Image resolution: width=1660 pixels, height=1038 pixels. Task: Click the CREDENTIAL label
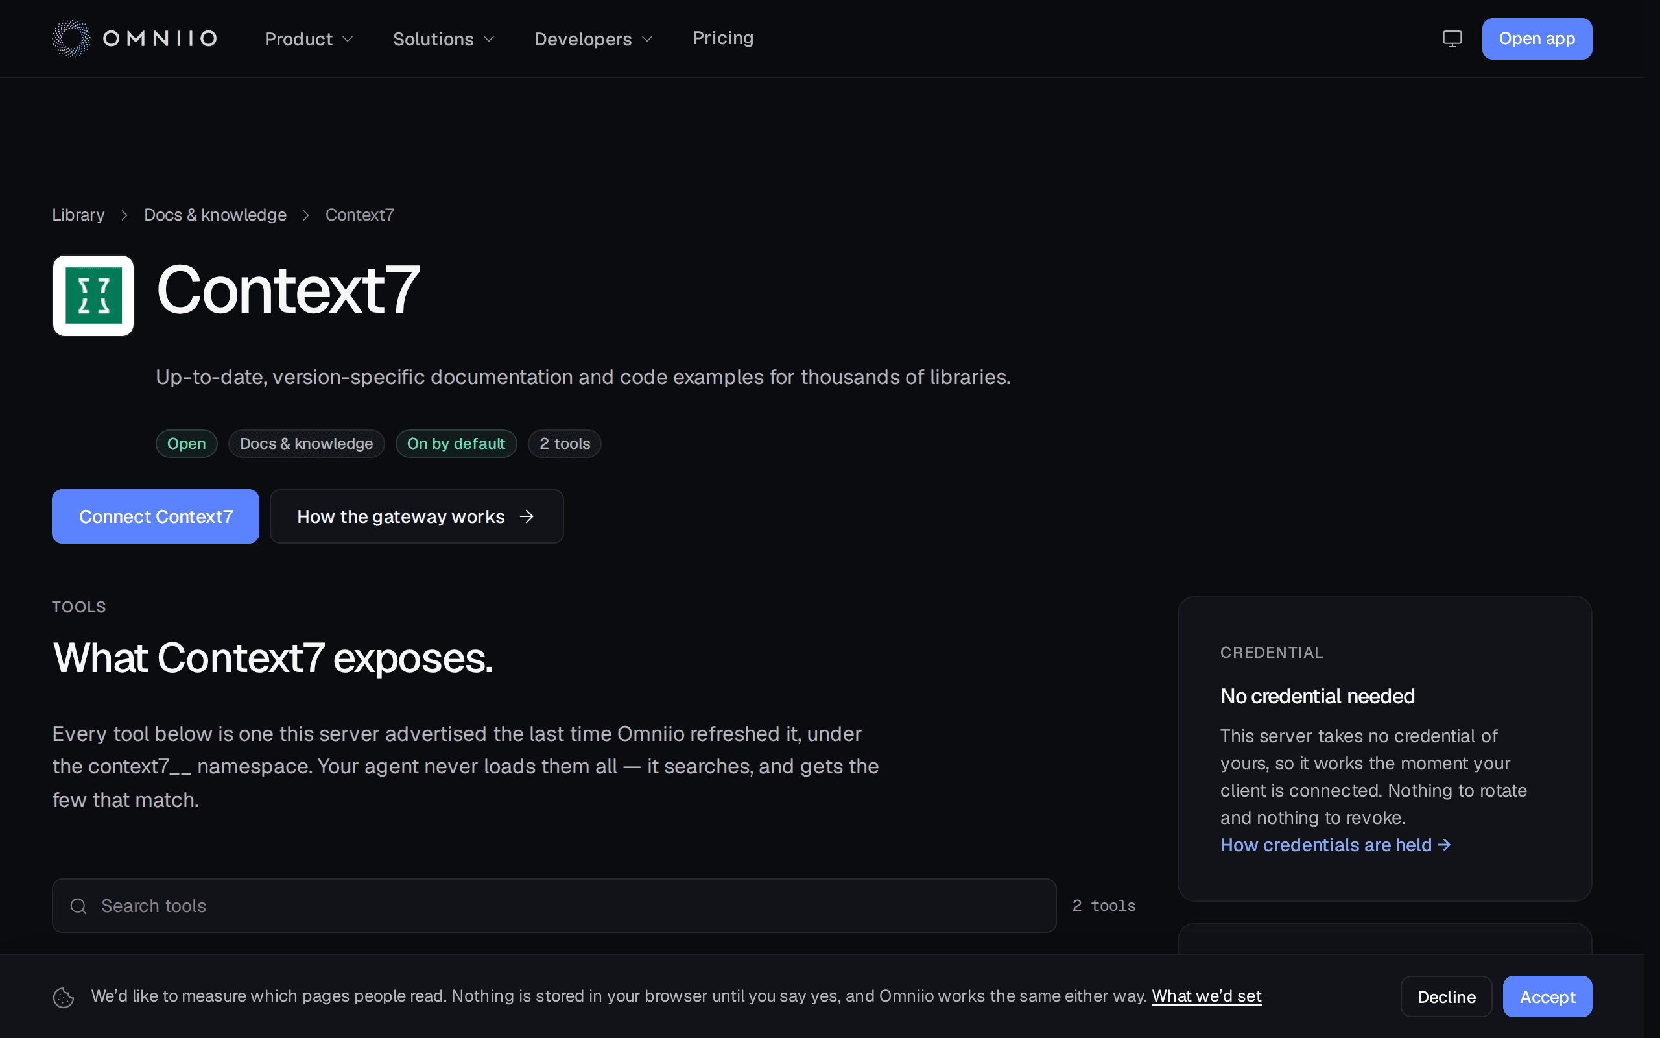pos(1271,653)
